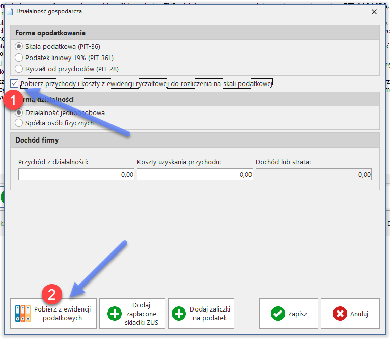
Task: Click green plus icon of Dodaj zaliczki na podatek
Action: point(179,314)
